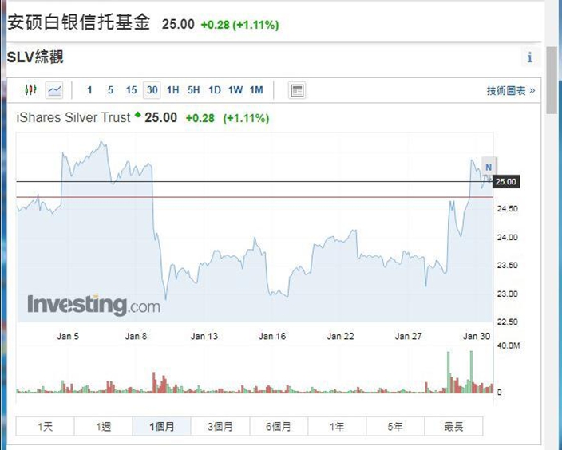This screenshot has height=450, width=562.
Task: Set interval to 1M
Action: click(256, 90)
